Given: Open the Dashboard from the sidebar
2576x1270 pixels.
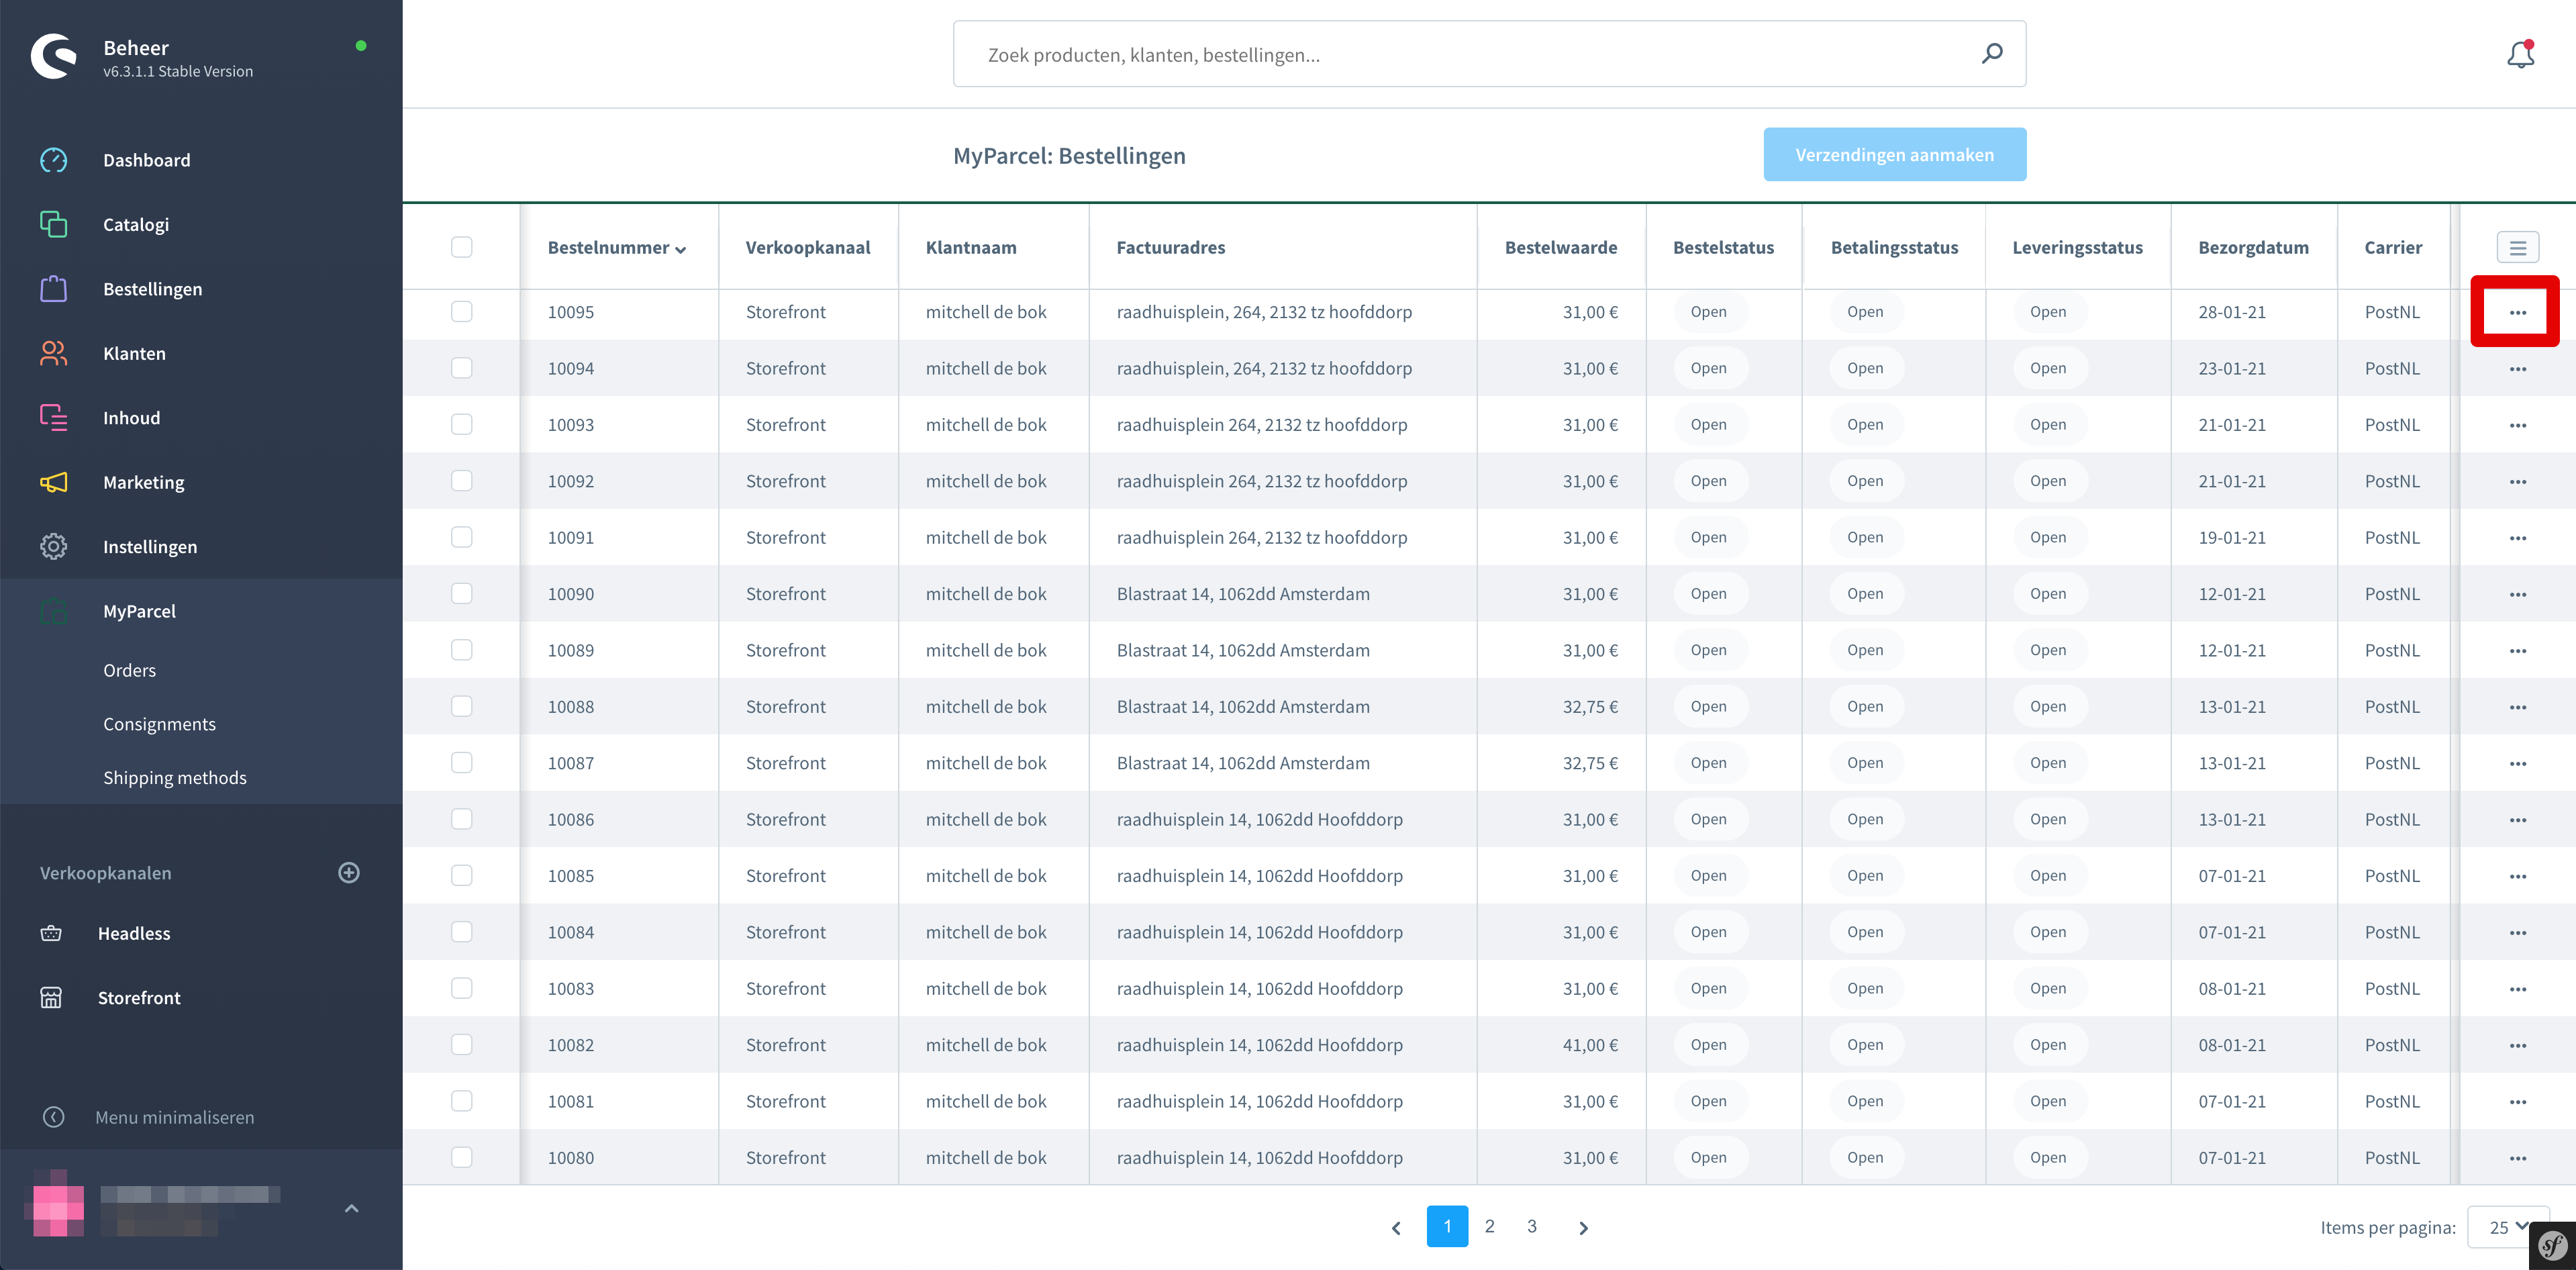Looking at the screenshot, I should [146, 160].
